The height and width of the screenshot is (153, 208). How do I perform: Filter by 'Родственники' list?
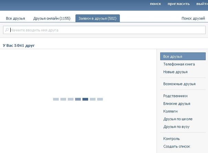[x=175, y=96]
